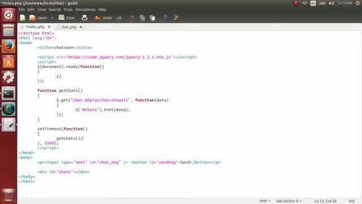362x204 pixels.
Task: Click the red recording indicator in top panel
Action: click(296, 3)
